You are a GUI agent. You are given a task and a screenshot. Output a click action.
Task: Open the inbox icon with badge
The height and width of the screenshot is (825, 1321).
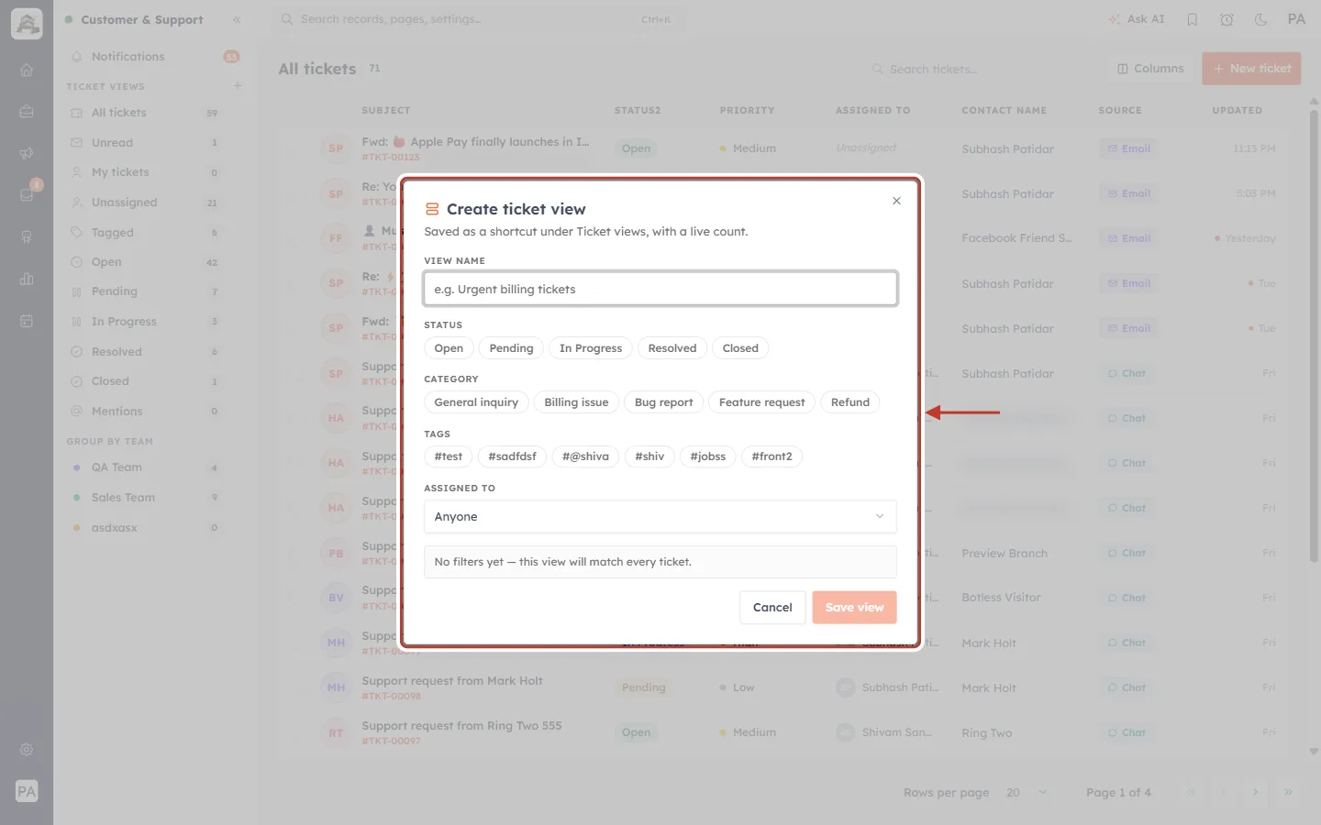(27, 194)
